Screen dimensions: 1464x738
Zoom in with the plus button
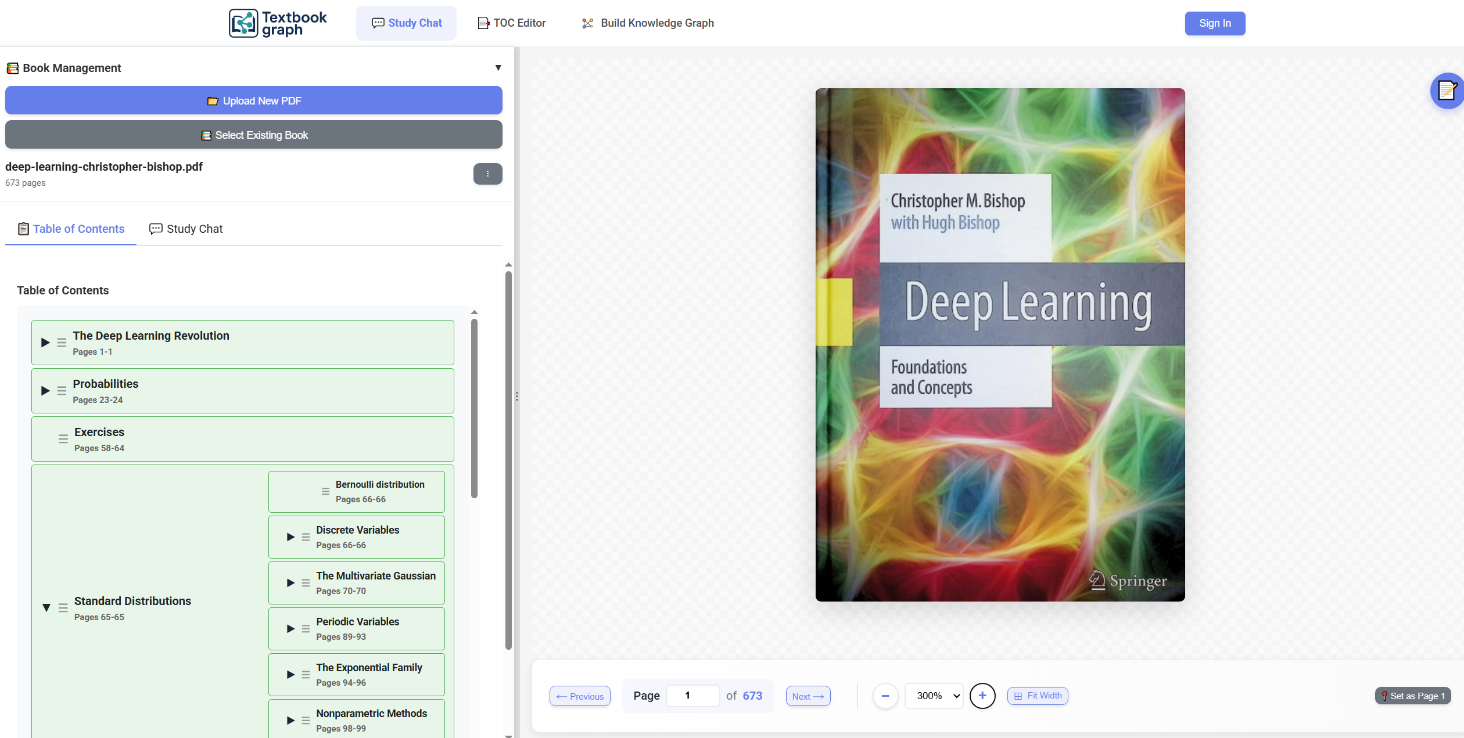click(982, 696)
